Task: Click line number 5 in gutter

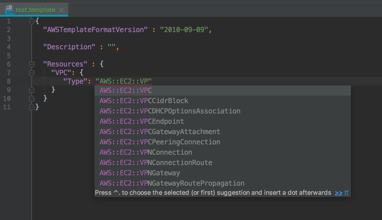Action: coord(8,56)
